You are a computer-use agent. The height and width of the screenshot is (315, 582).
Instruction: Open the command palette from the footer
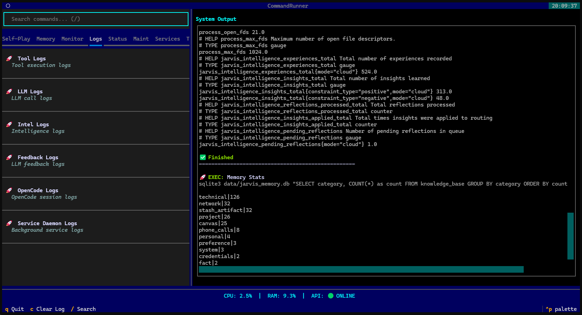tap(561, 309)
